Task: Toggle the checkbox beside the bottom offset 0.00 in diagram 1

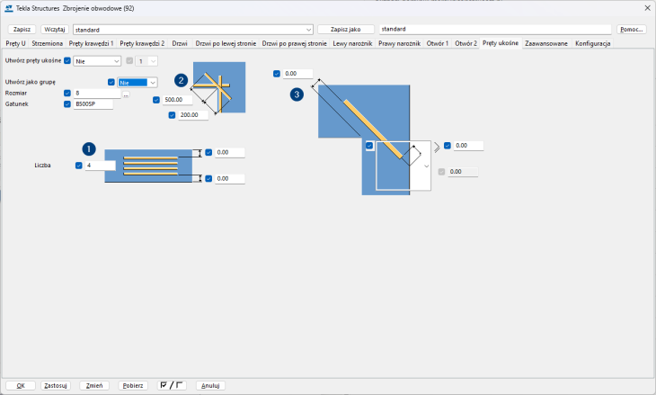Action: tap(208, 178)
